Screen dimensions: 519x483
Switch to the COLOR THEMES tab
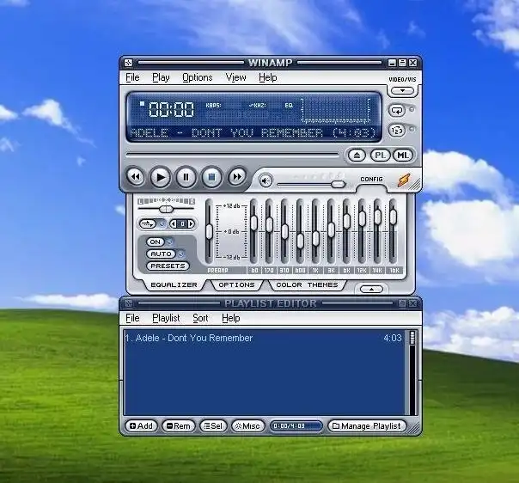pyautogui.click(x=307, y=285)
